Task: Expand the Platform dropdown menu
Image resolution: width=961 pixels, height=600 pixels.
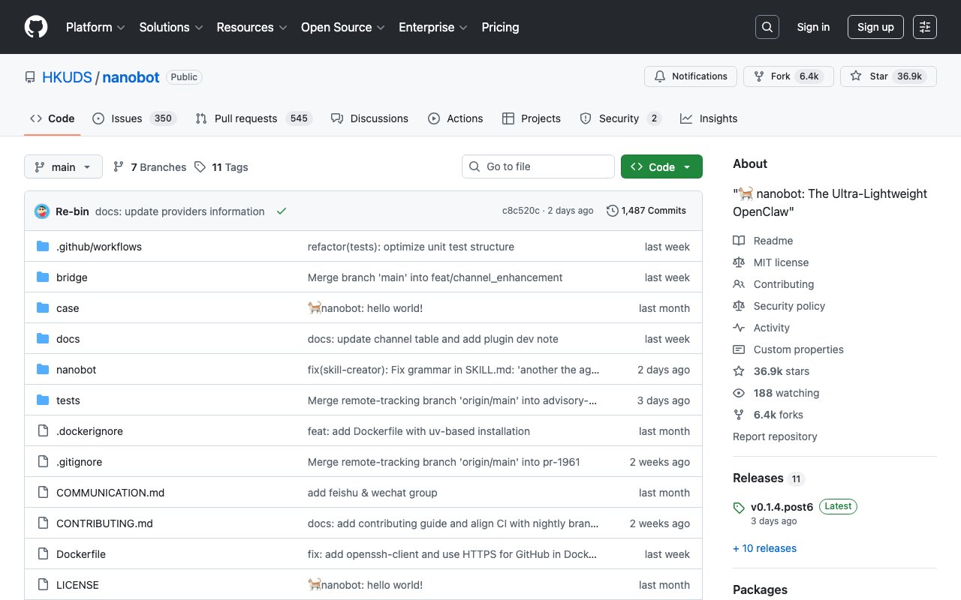Action: pyautogui.click(x=95, y=27)
